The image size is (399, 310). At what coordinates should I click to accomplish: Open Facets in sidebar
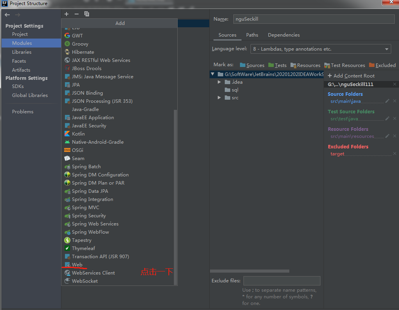pos(31,61)
